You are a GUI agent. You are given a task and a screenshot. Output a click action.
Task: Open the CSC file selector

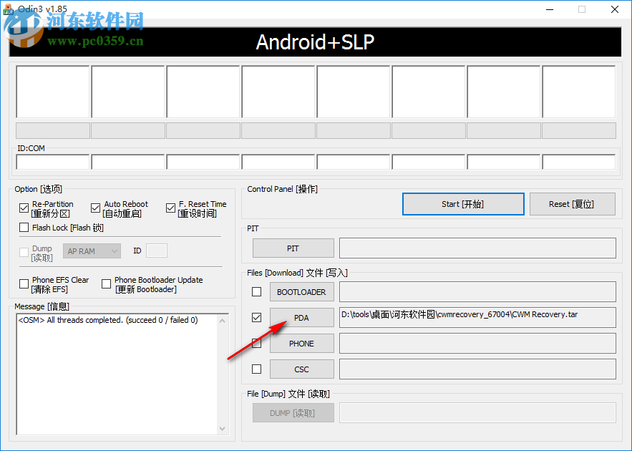tap(301, 369)
